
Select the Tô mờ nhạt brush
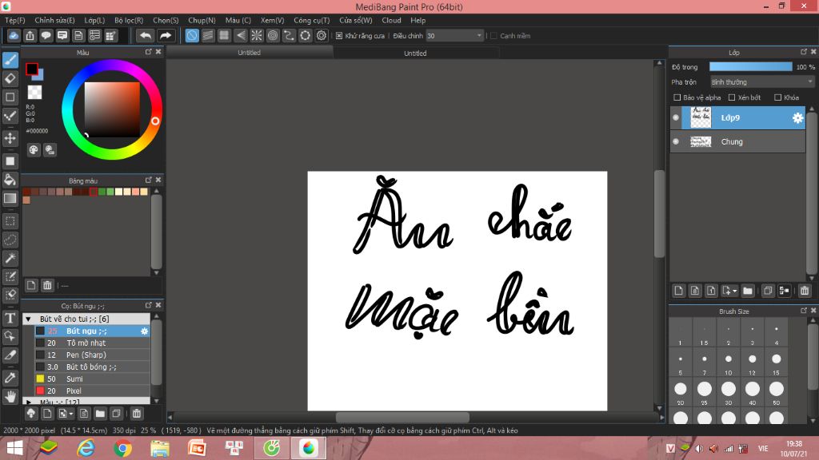[x=93, y=343]
